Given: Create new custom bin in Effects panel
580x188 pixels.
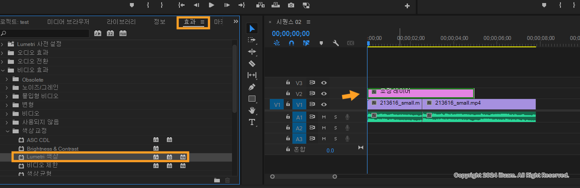Looking at the screenshot, I should click(x=217, y=180).
